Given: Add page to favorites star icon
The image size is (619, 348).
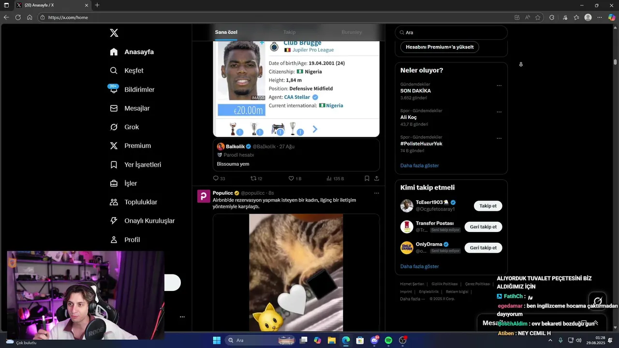Looking at the screenshot, I should [538, 17].
